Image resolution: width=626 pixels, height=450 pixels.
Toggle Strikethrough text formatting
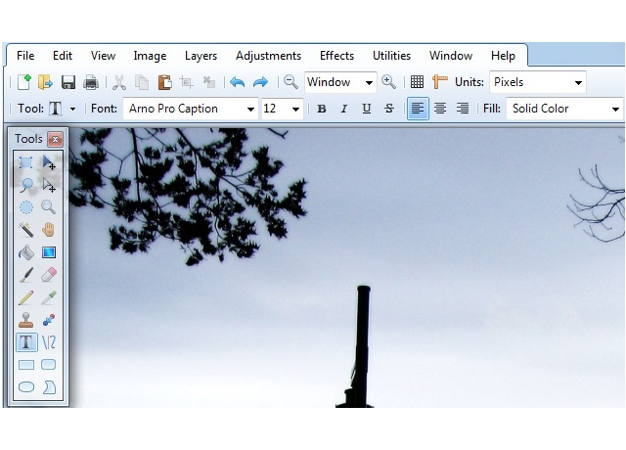[389, 109]
